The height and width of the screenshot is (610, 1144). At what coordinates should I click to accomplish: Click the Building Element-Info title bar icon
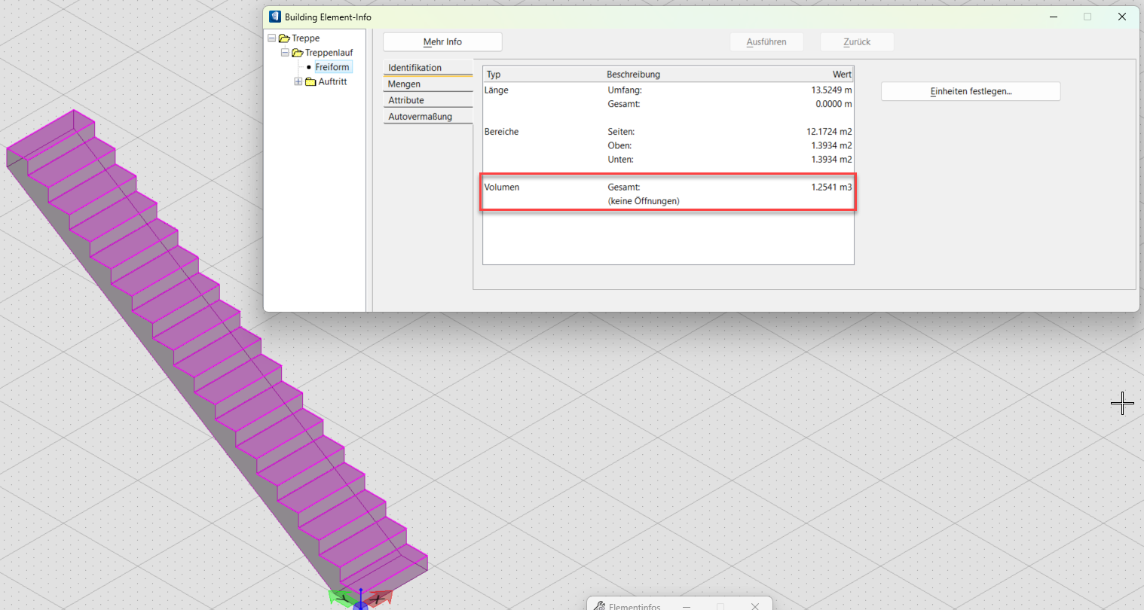[275, 17]
